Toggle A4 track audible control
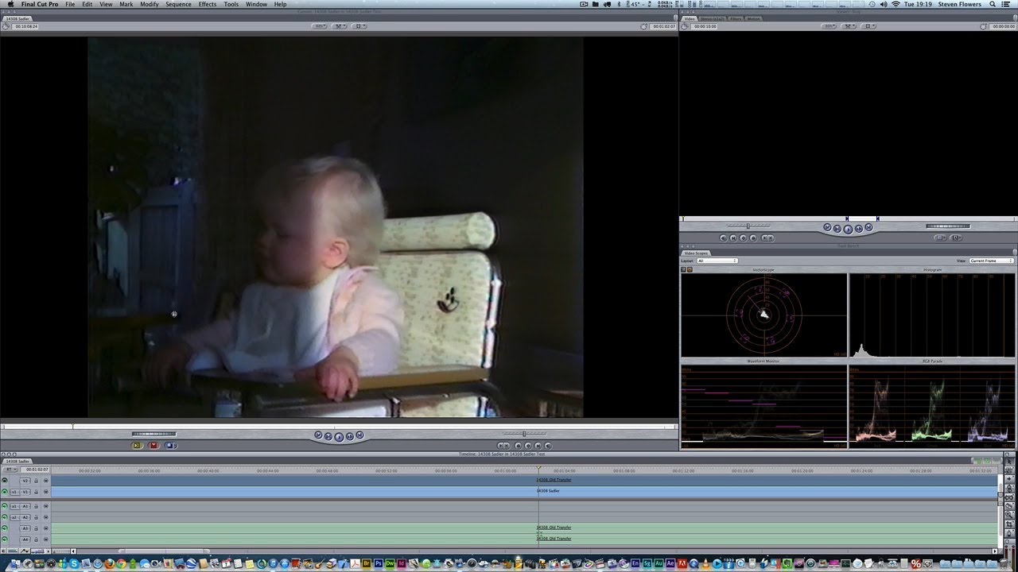 [x=5, y=539]
